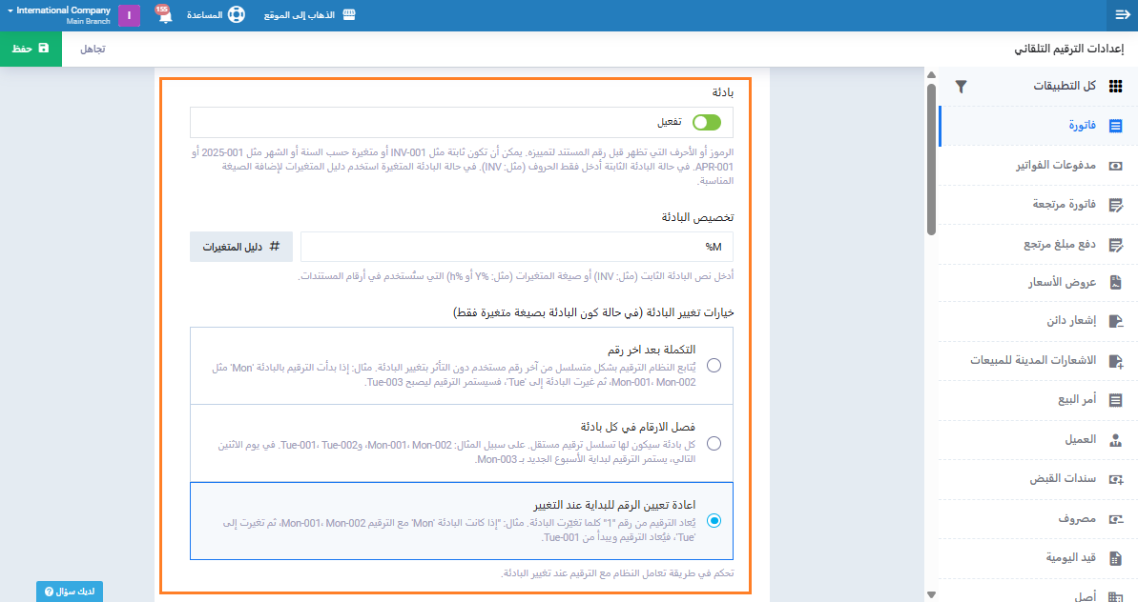Select اعادة تعيين الرقم للبداية radio option

tap(714, 520)
